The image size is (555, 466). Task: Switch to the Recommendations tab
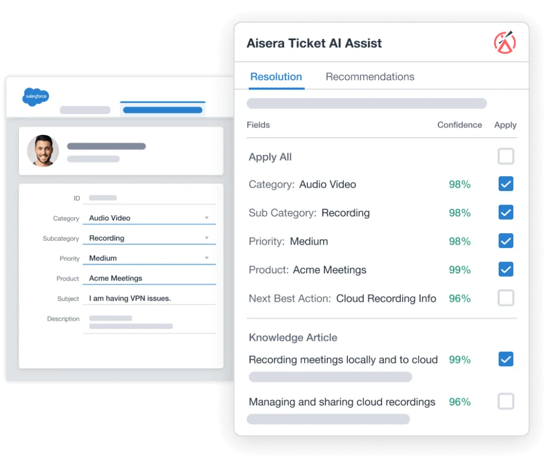(370, 76)
